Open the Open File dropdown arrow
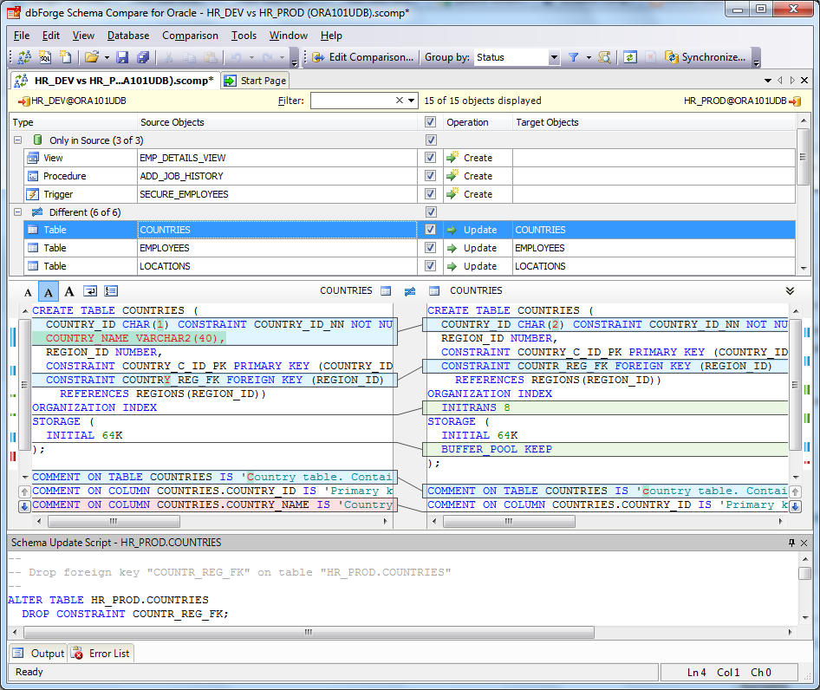The height and width of the screenshot is (690, 820). [107, 57]
